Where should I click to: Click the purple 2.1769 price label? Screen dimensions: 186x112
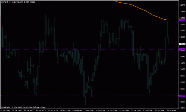182,20
